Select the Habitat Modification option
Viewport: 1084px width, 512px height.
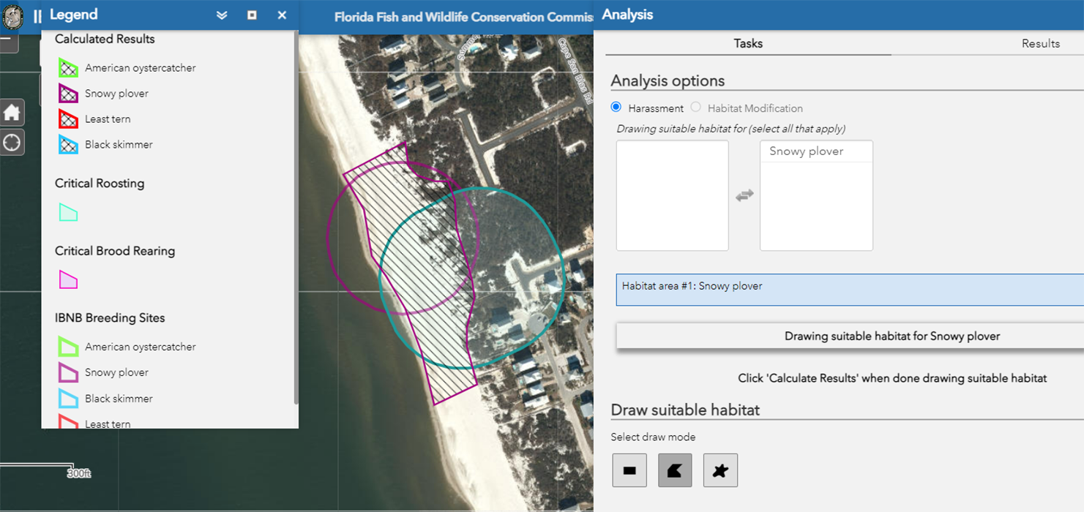pyautogui.click(x=695, y=107)
